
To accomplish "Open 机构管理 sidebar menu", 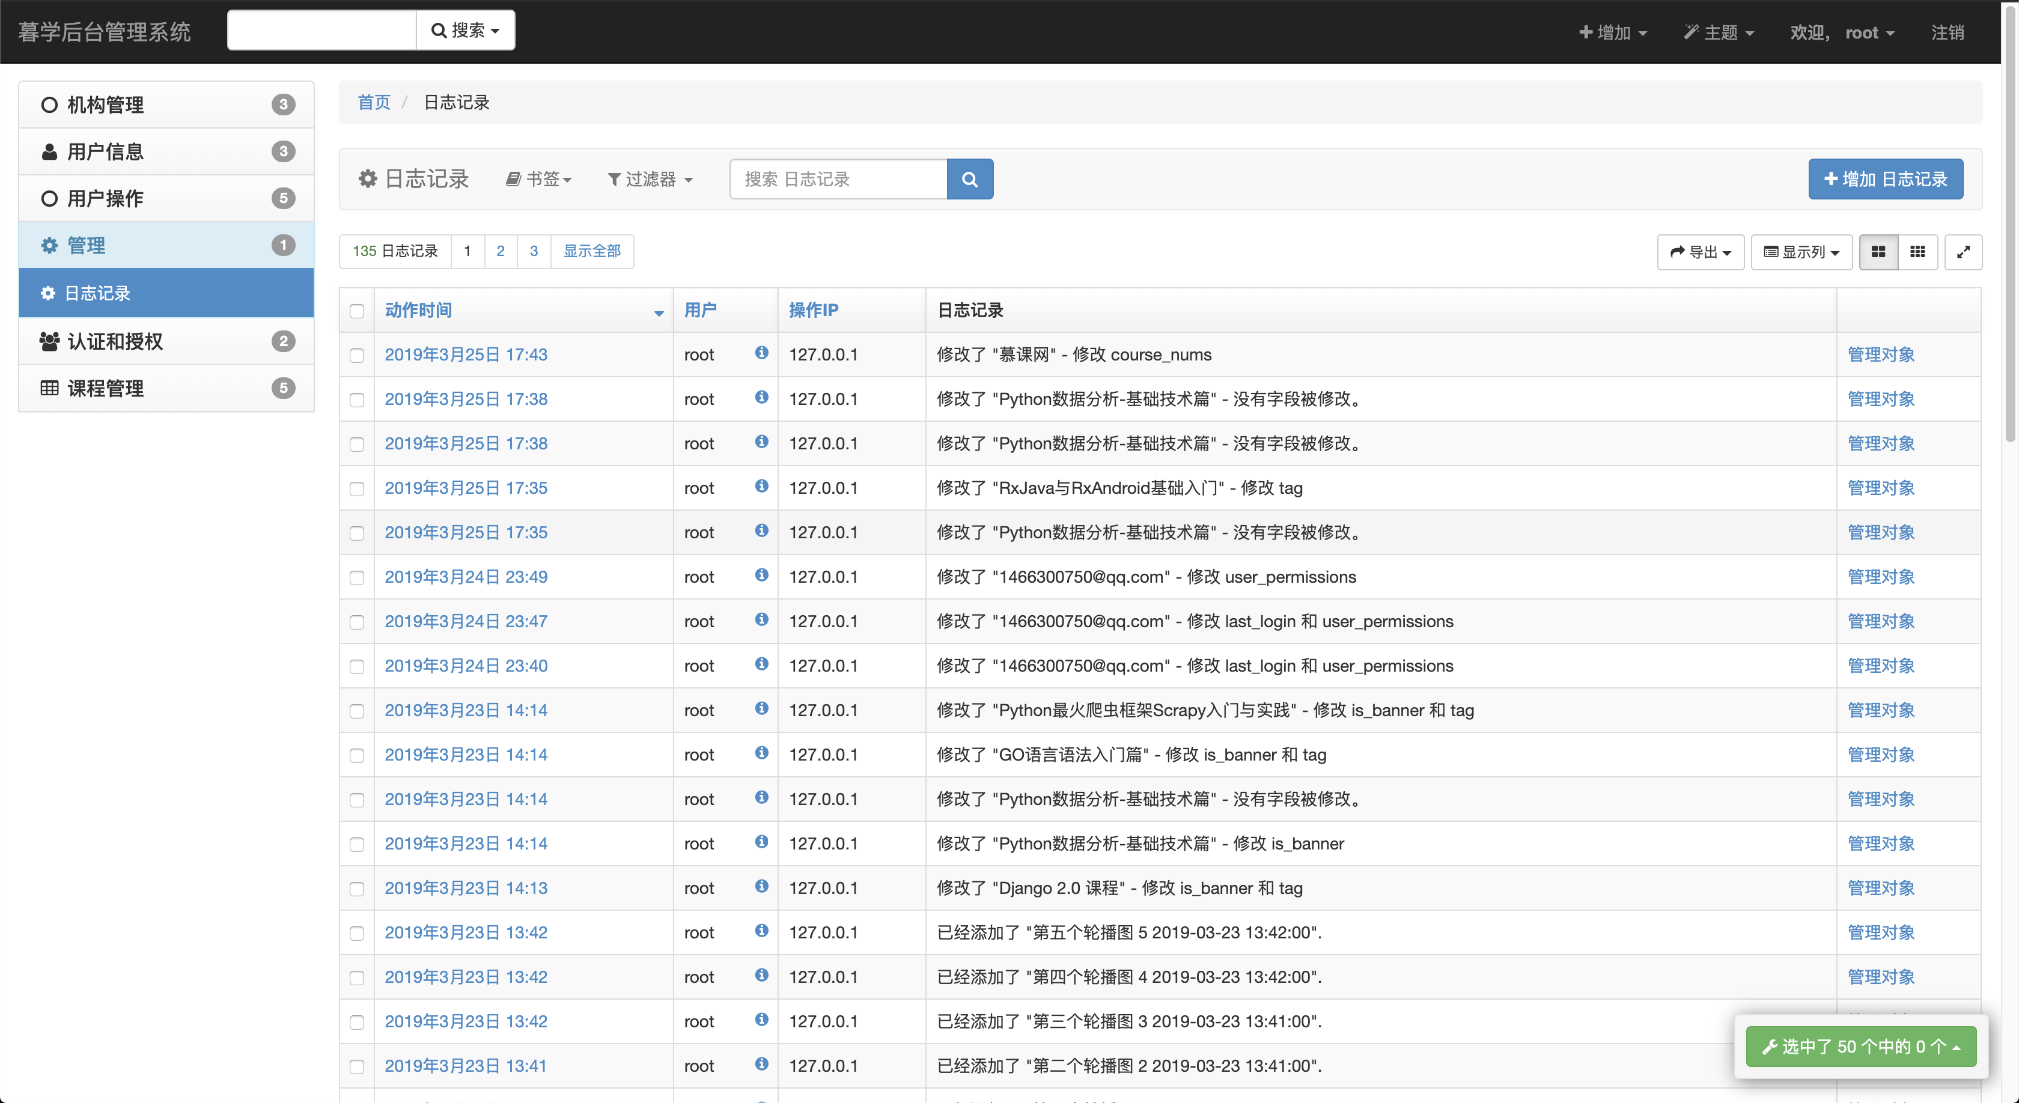I will coord(166,105).
